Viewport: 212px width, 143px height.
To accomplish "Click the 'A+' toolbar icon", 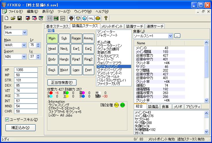I will point(63,18).
